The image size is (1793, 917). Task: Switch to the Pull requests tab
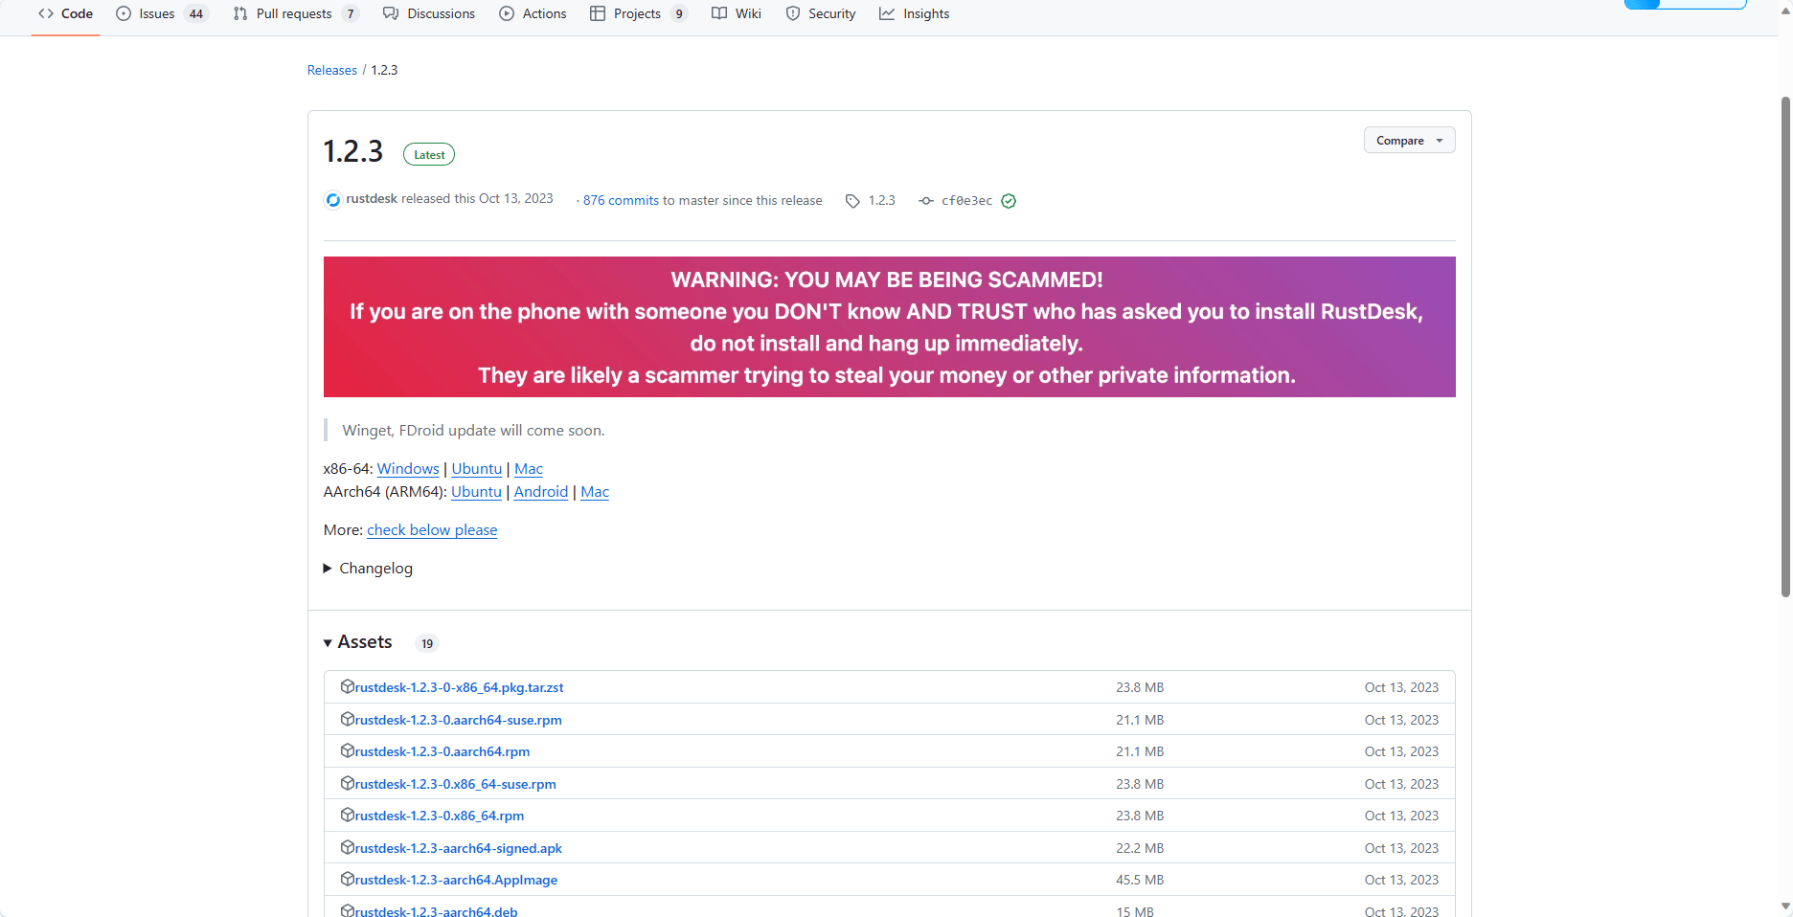[x=293, y=13]
